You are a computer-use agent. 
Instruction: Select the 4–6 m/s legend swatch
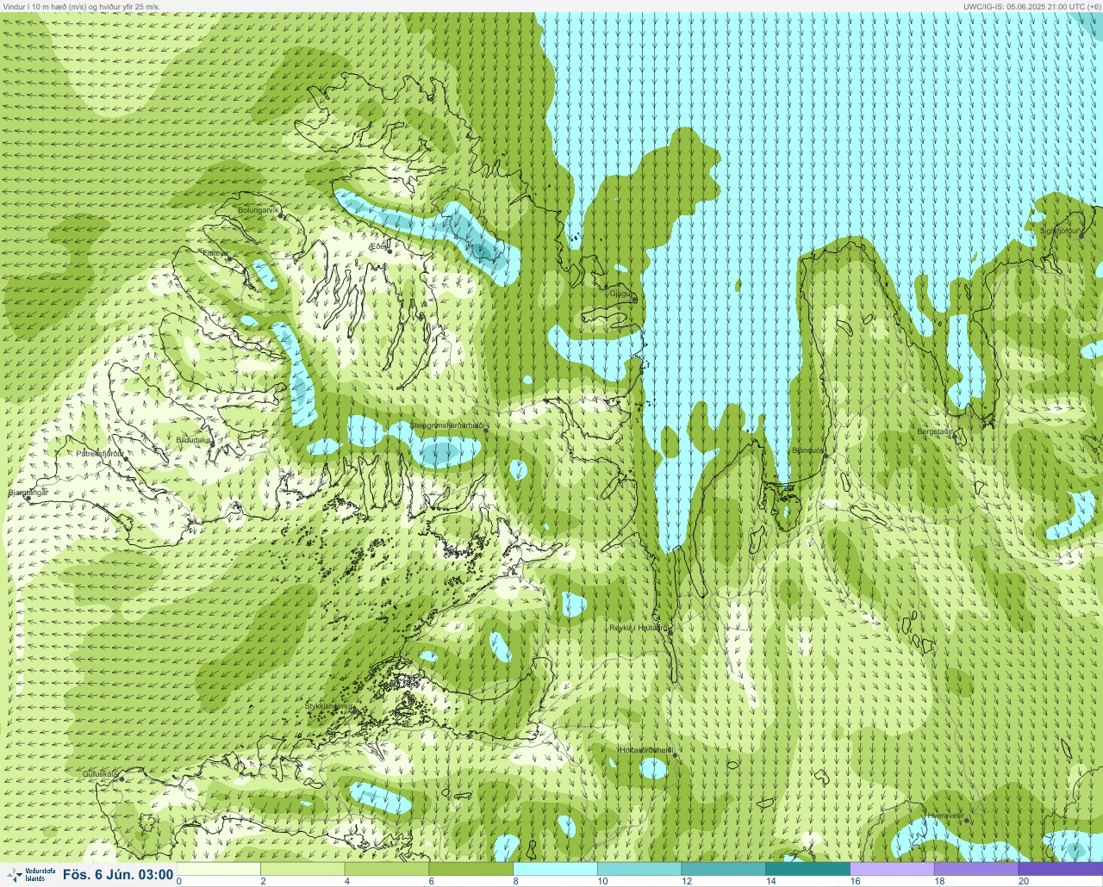tap(388, 869)
